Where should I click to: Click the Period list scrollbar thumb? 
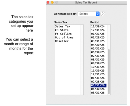click(x=109, y=72)
